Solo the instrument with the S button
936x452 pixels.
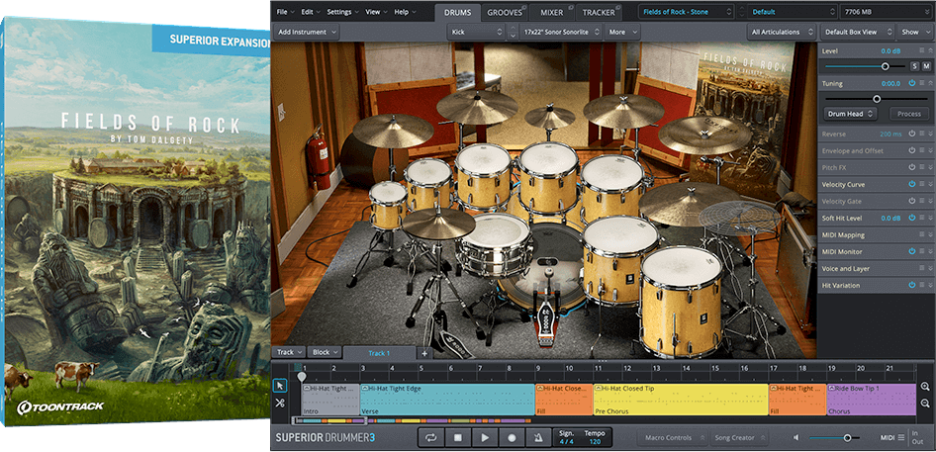click(914, 66)
